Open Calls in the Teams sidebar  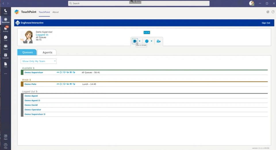[x=5, y=11]
